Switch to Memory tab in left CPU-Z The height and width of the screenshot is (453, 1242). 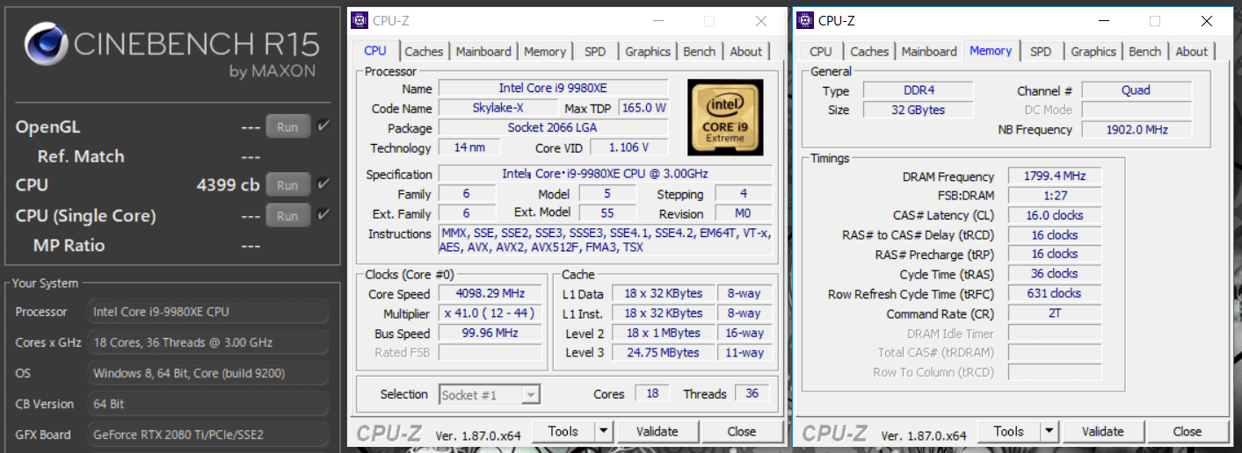(545, 52)
